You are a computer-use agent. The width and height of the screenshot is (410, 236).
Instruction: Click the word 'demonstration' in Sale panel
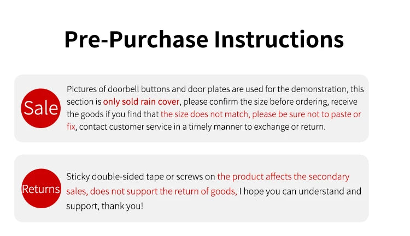click(x=319, y=89)
